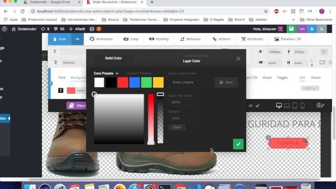This screenshot has height=189, width=336.
Task: Select the tablet device view icon
Action: pos(295,106)
